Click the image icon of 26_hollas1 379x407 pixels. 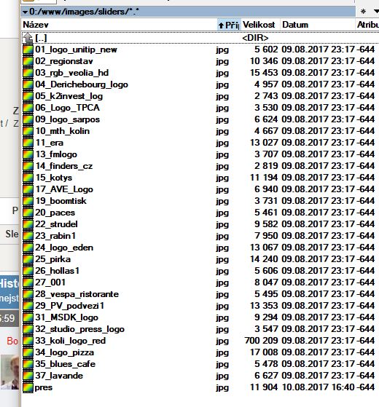click(28, 271)
